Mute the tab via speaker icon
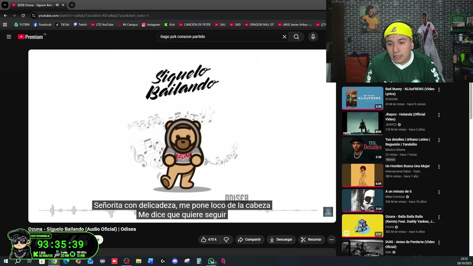 (57, 5)
